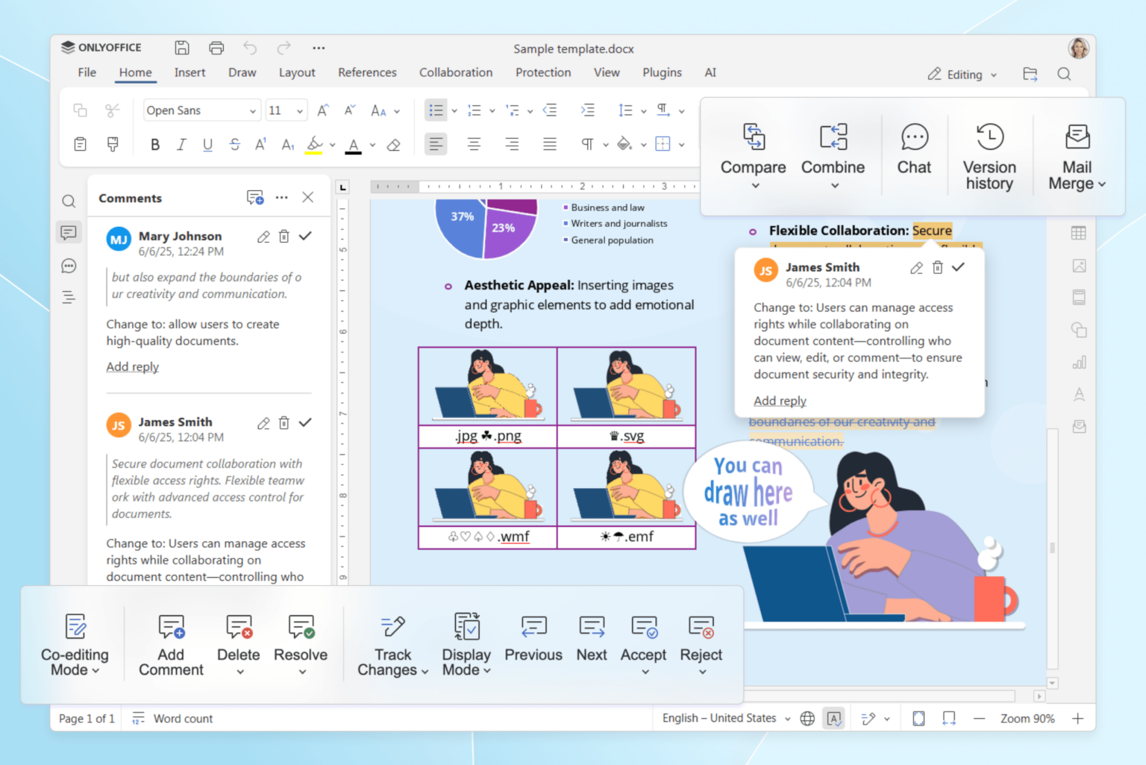Edit James Smith's comment in Comments panel
Image resolution: width=1146 pixels, height=765 pixels.
(263, 423)
